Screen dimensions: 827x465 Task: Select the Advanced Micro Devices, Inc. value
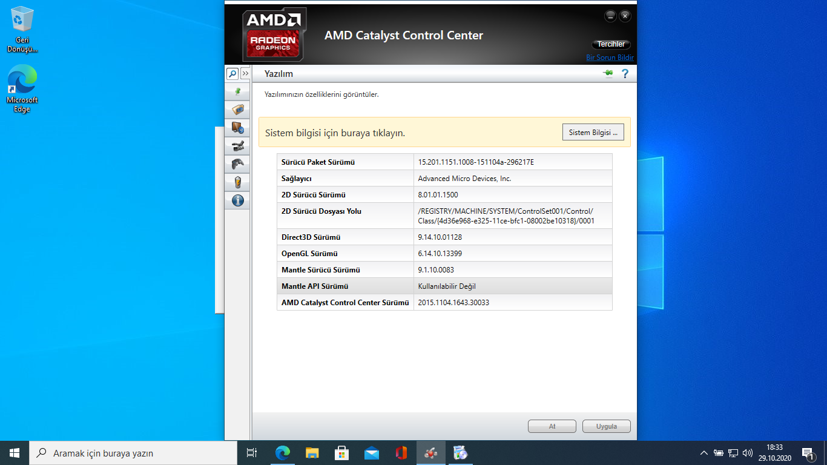pos(465,179)
